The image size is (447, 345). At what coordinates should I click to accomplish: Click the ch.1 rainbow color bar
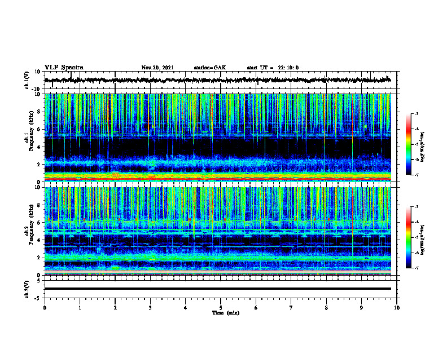click(408, 144)
